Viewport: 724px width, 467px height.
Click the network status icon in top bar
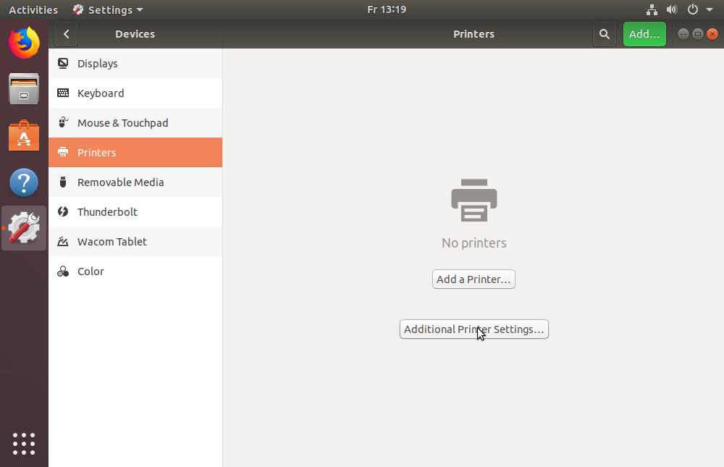click(652, 10)
